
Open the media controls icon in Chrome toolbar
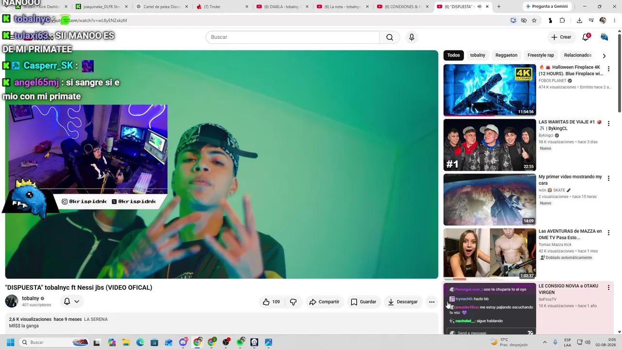pyautogui.click(x=591, y=20)
